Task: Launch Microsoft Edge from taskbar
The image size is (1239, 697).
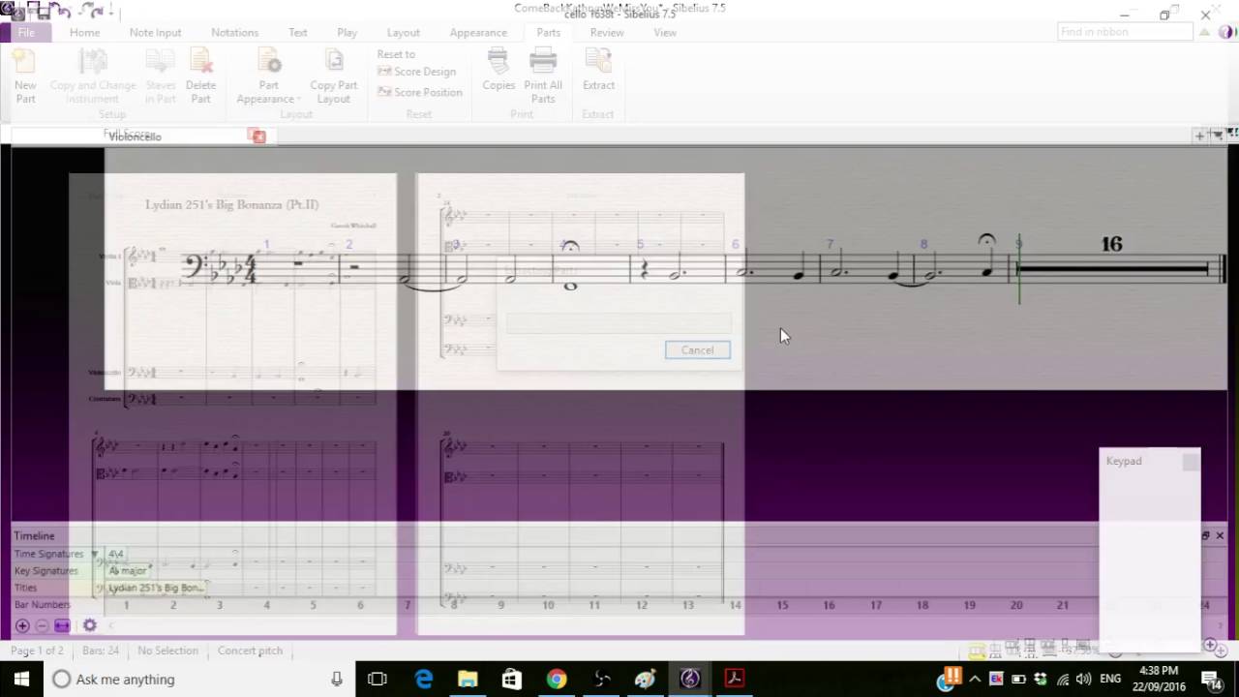Action: (x=424, y=679)
